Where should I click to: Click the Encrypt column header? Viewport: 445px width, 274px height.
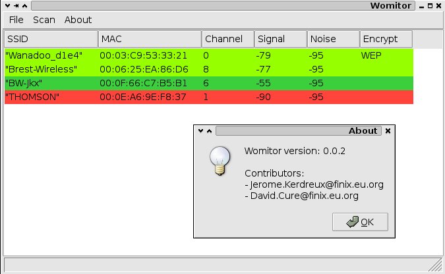tap(386, 39)
